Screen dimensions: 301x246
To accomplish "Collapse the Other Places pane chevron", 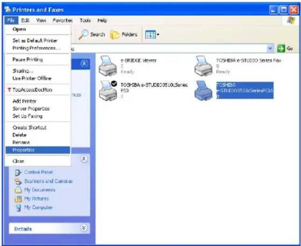I will pos(84,159).
